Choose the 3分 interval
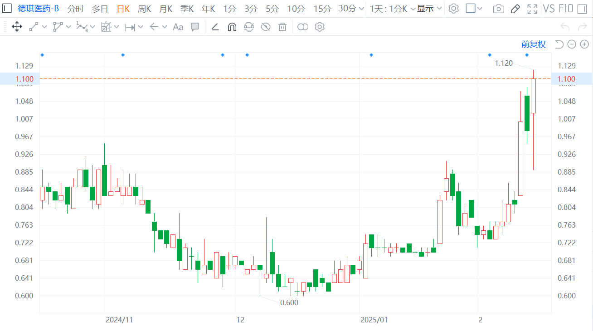593x331 pixels. 251,8
